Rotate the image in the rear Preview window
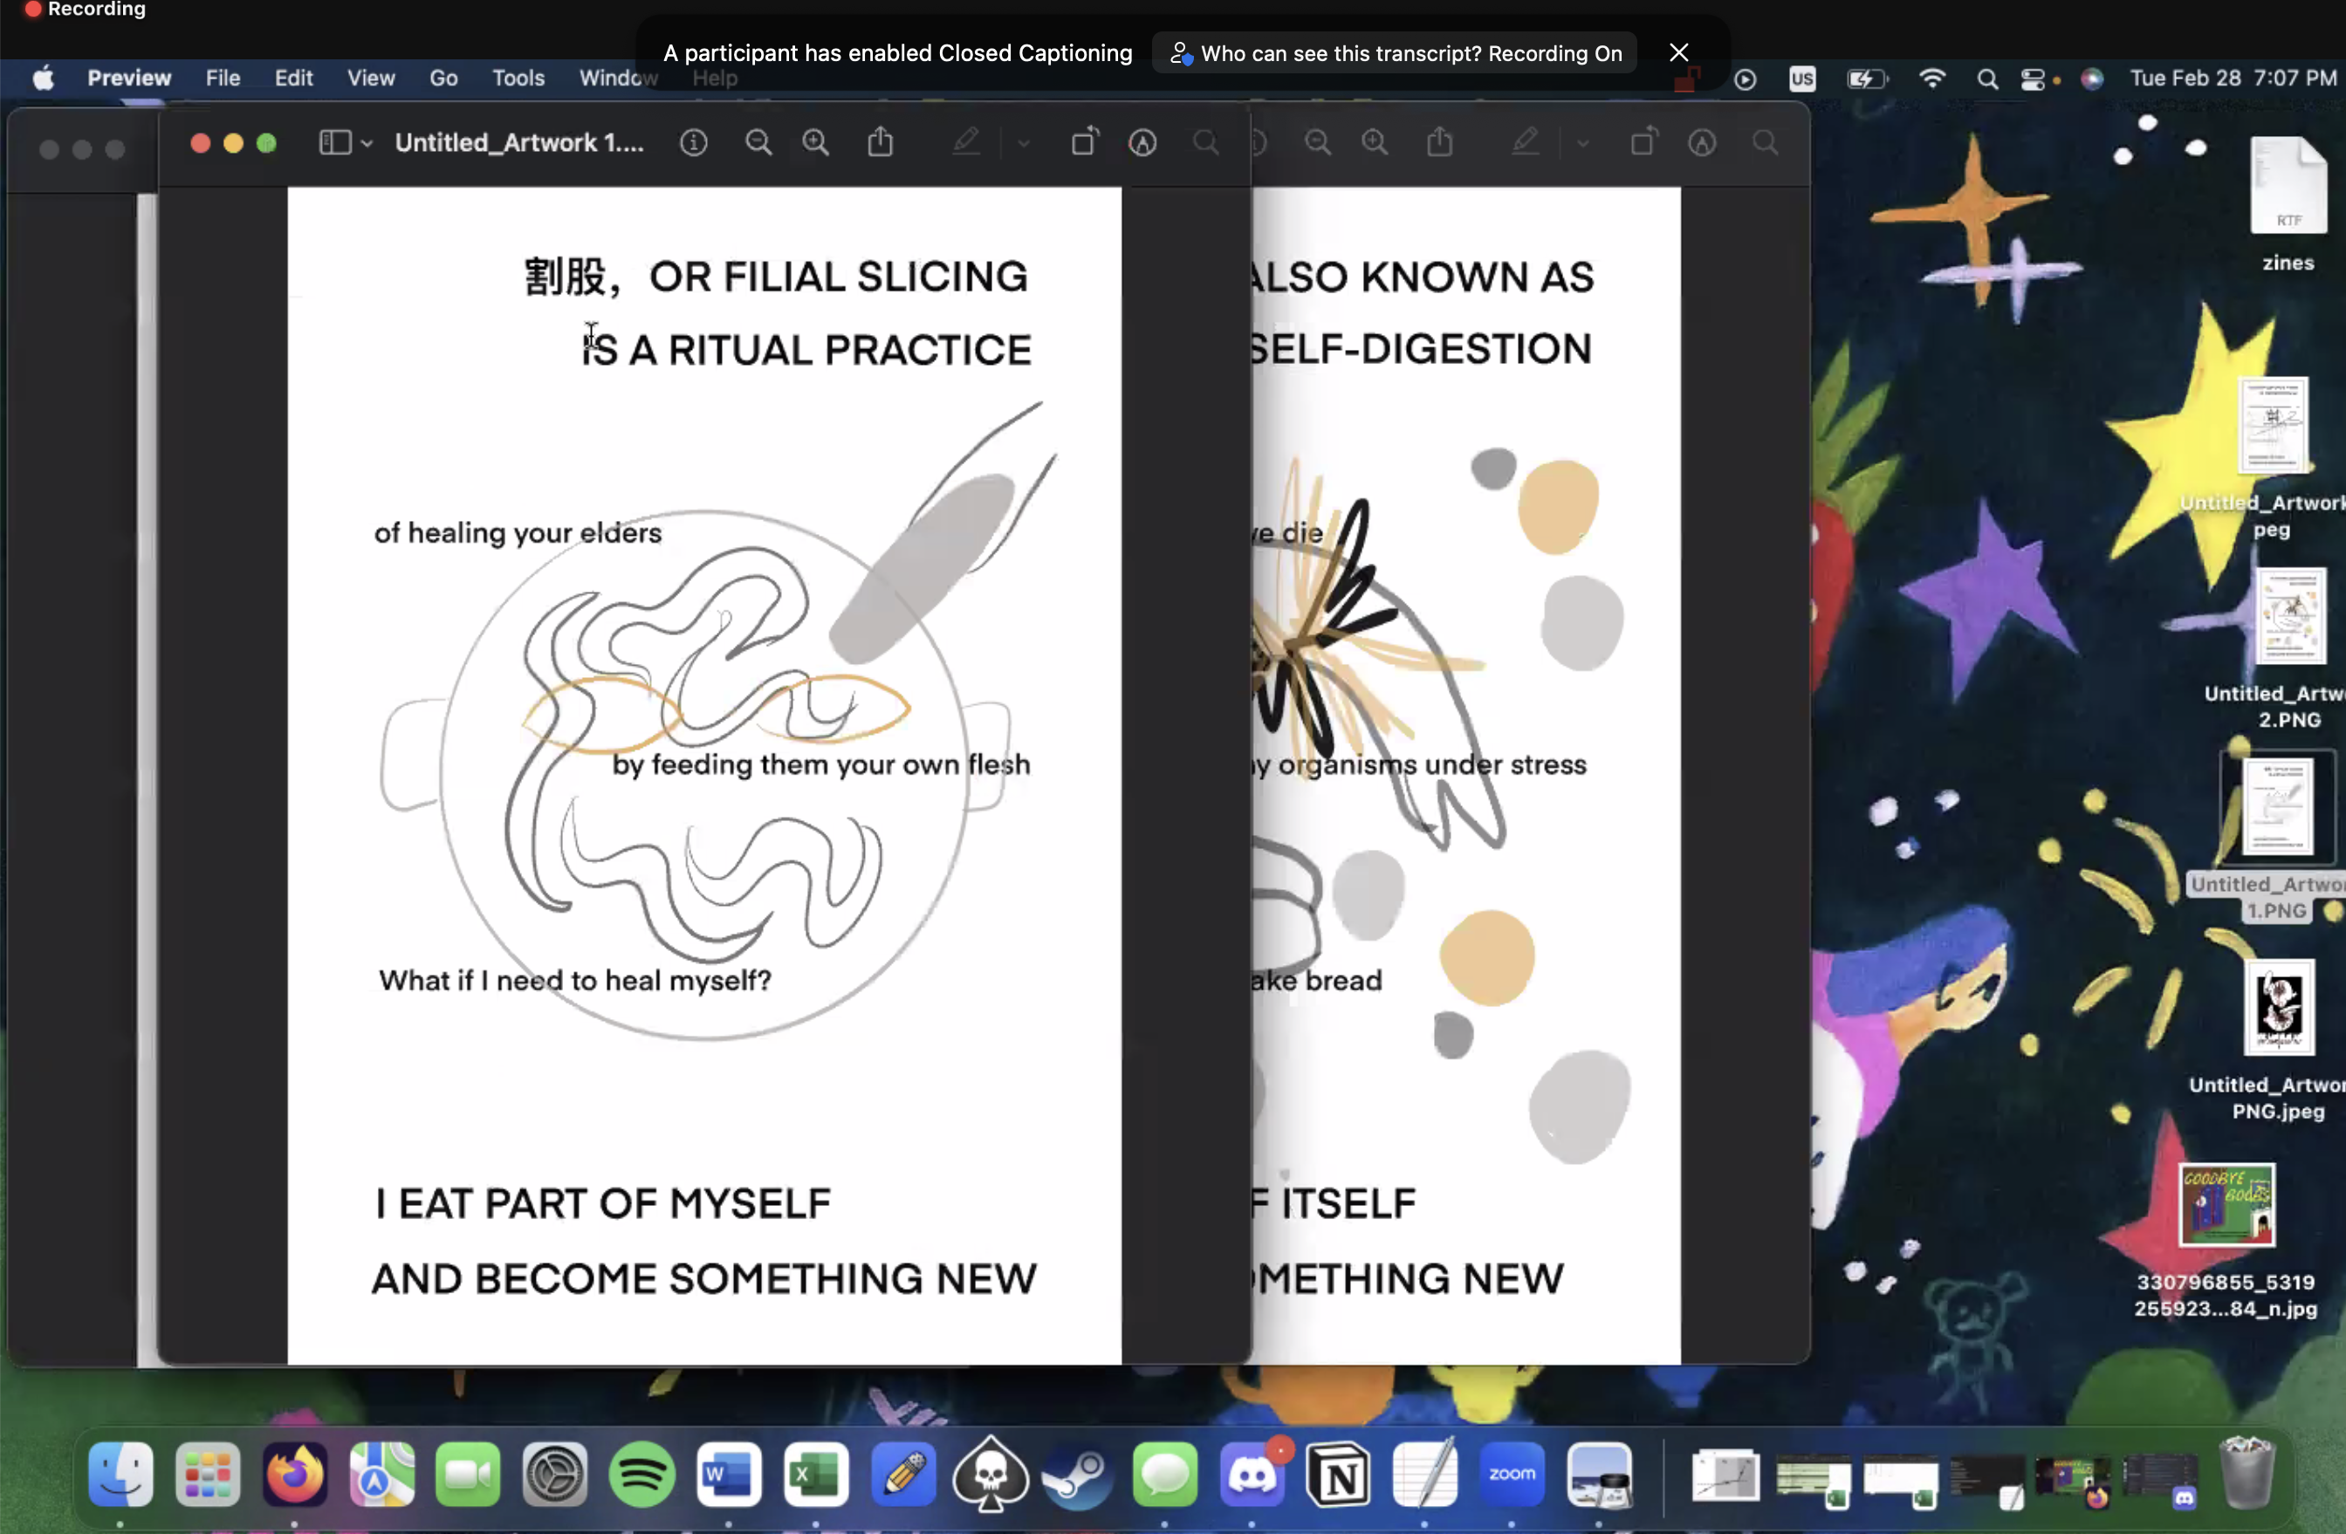Viewport: 2346px width, 1534px height. click(1643, 143)
